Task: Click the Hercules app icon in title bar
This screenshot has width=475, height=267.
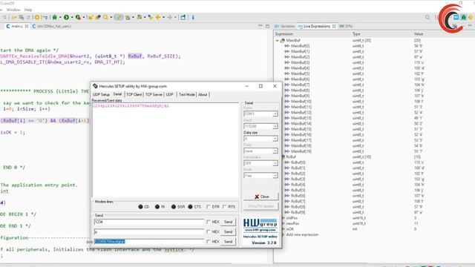Action: [x=95, y=86]
